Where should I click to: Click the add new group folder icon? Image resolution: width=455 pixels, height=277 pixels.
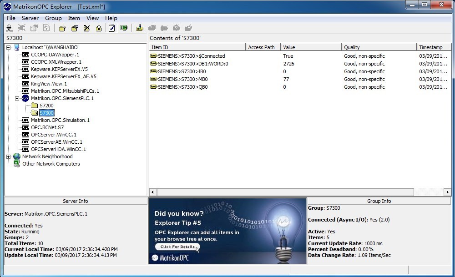click(62, 28)
